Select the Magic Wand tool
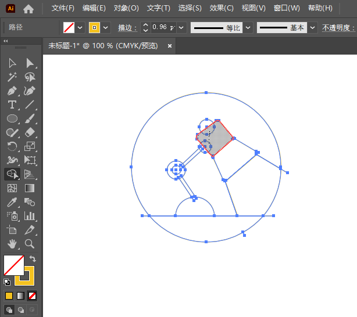 click(x=12, y=77)
